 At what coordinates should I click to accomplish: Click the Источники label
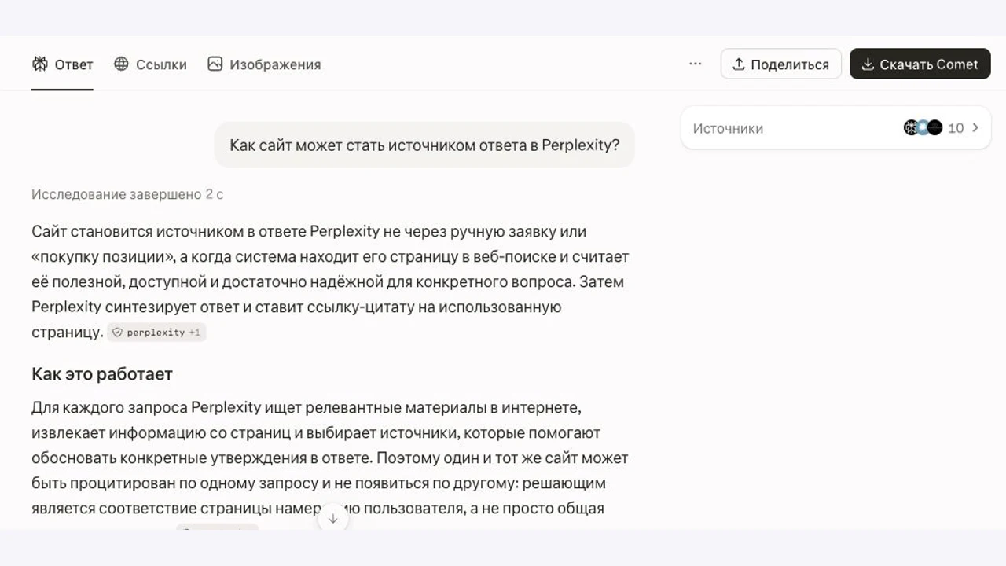pos(728,128)
